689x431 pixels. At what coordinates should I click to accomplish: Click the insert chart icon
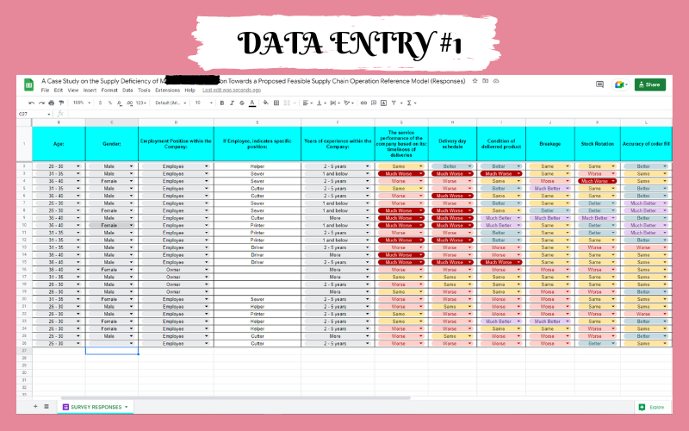point(383,103)
